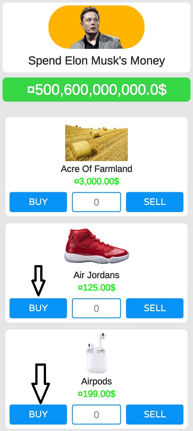Screen dimensions: 193x431
Task: Click the Spend Elon Musk's Money title
Action: tap(96, 61)
